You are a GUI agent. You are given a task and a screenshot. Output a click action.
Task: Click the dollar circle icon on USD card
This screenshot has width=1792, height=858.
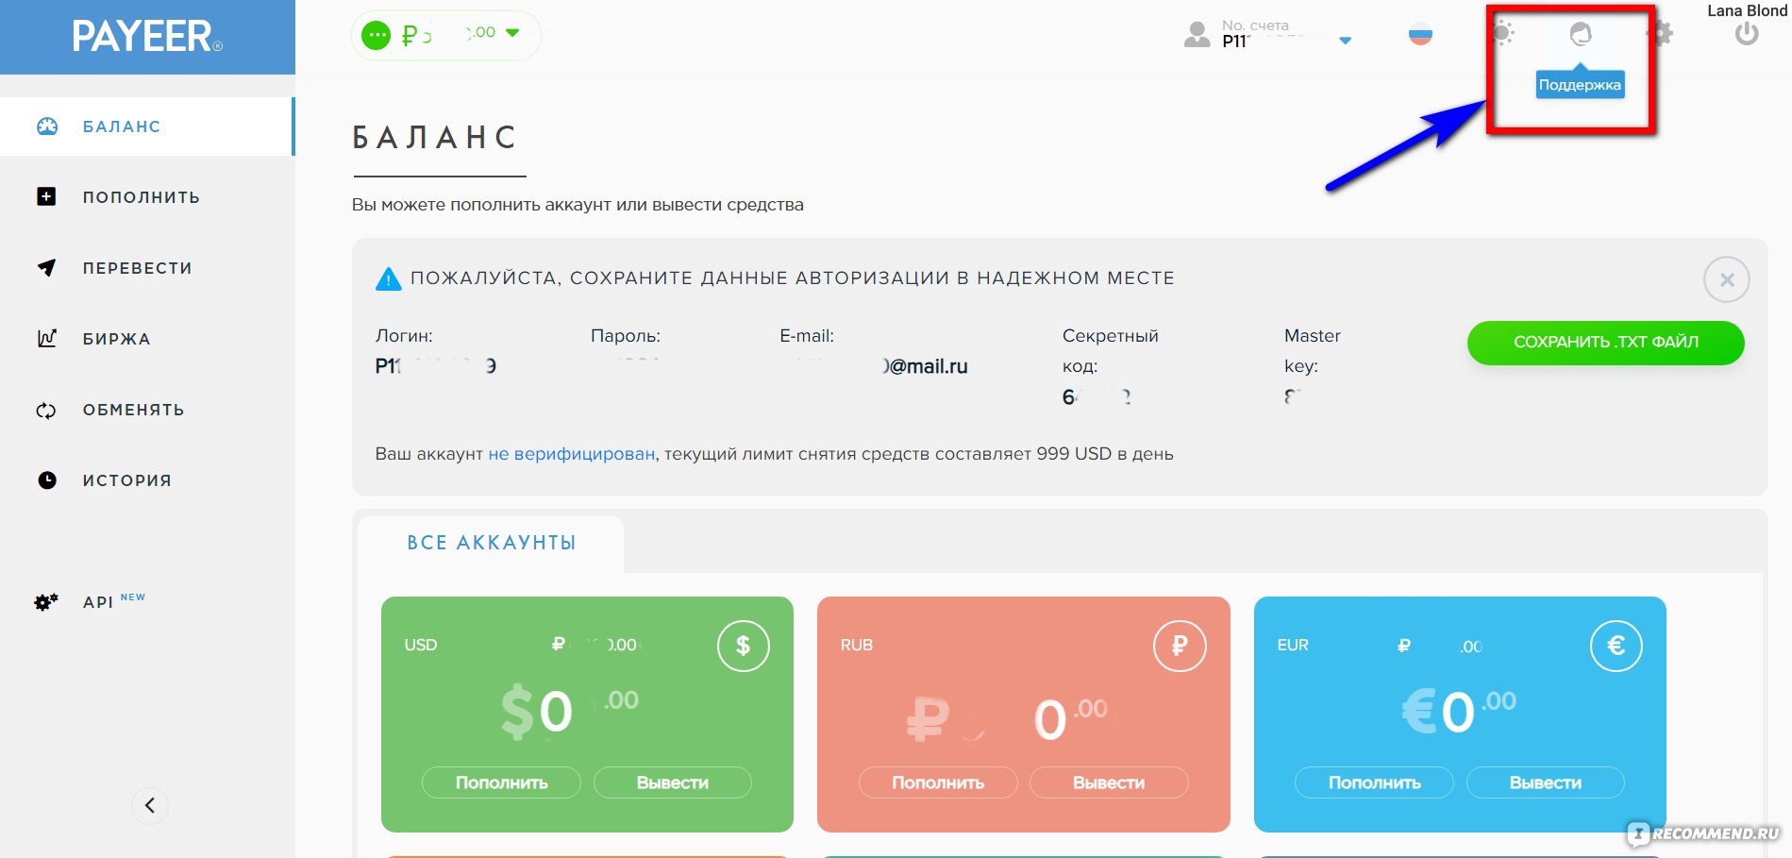coord(743,646)
